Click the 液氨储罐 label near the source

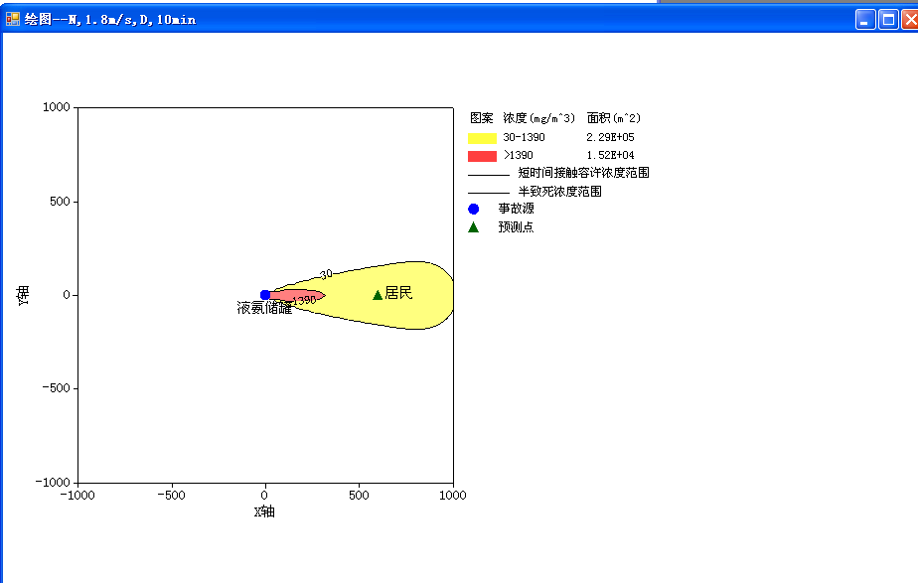[x=264, y=308]
